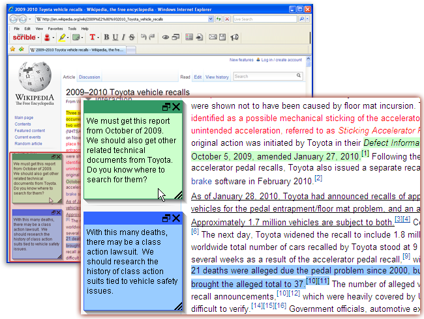Click Log in / create account link
The width and height of the screenshot is (424, 319).
coord(282,60)
